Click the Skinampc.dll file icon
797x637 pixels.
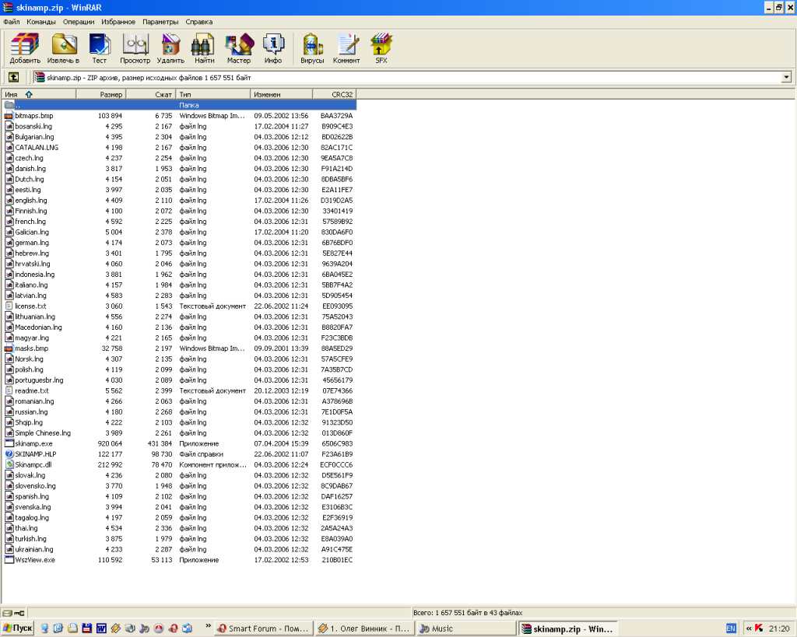[9, 465]
